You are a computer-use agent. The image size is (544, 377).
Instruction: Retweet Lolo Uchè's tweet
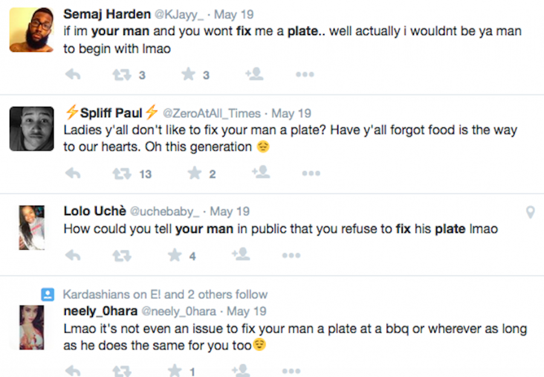click(121, 256)
